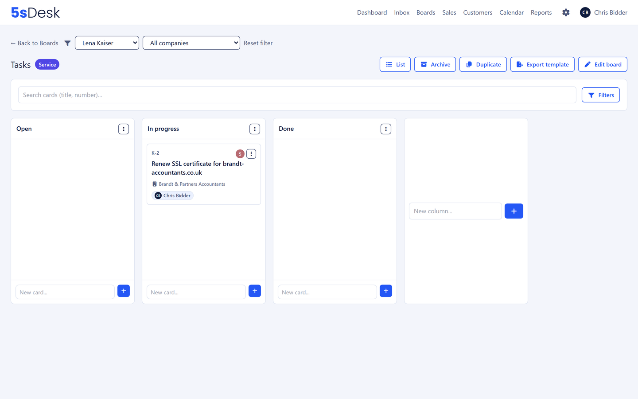Click the funnel filter icon beside Back to Boards

(67, 43)
